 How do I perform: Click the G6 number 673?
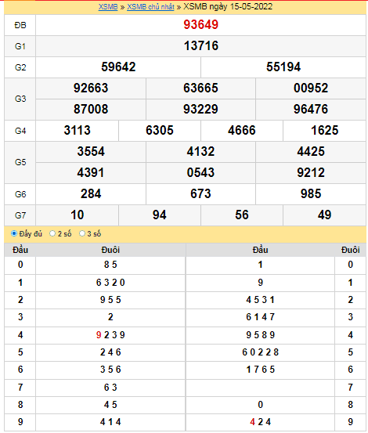(x=200, y=193)
